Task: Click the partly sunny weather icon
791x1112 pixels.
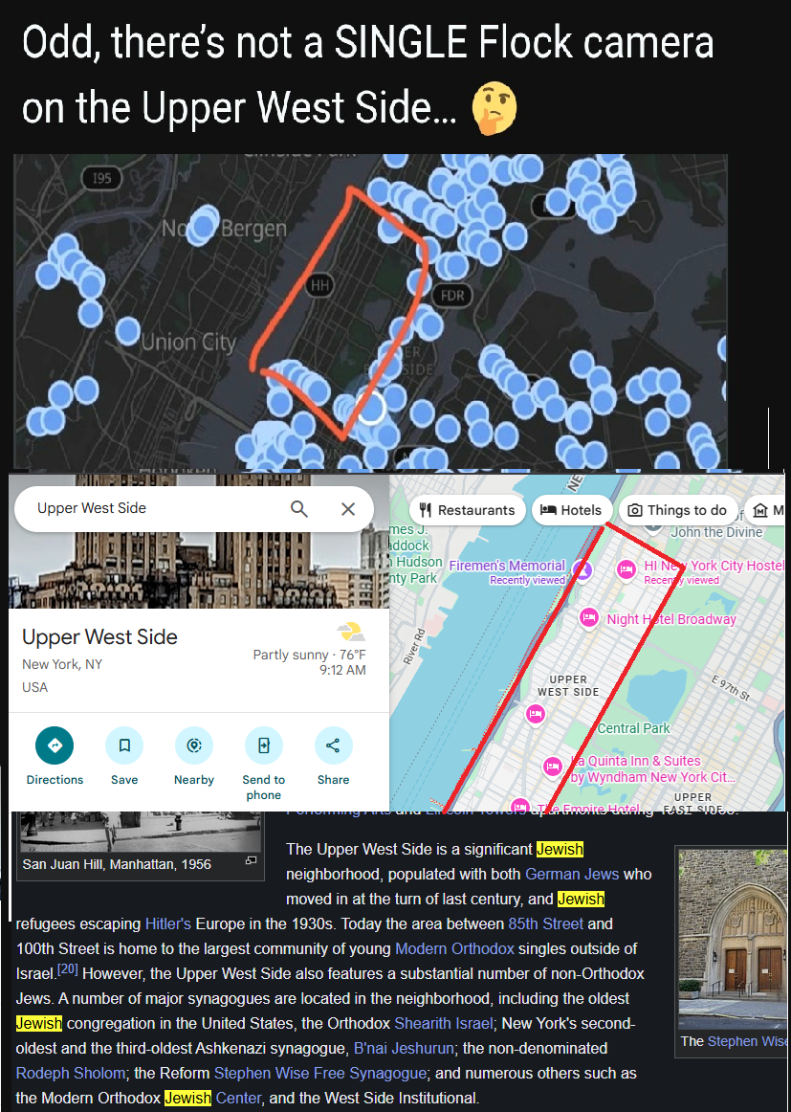Action: click(x=352, y=632)
